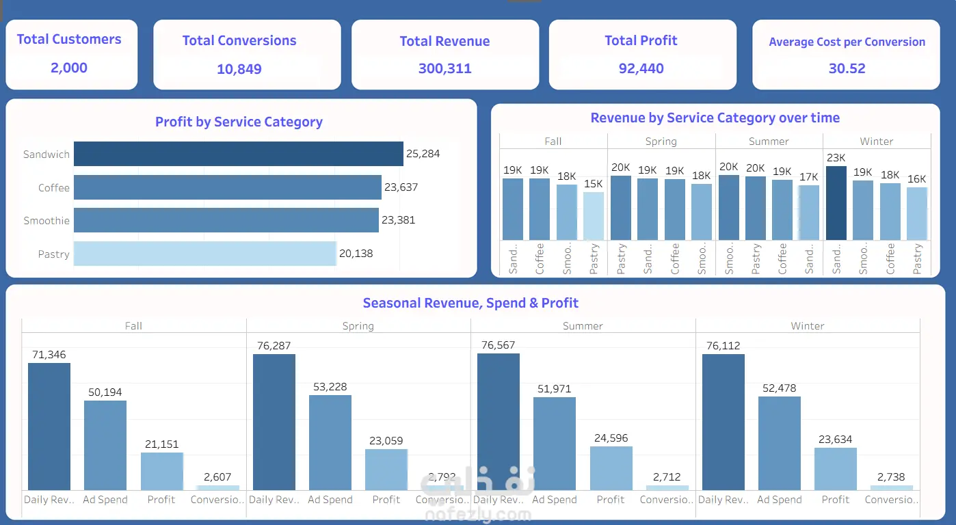Click the Profit by Service Category title
Screen dimensions: 956x525
[239, 122]
